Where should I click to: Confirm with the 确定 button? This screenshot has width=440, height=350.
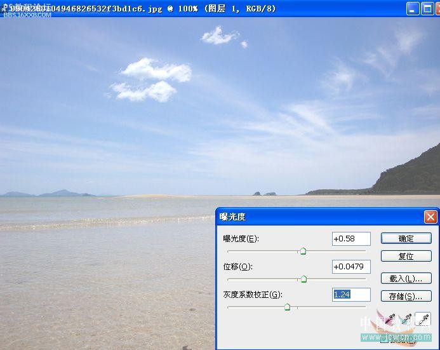click(x=406, y=239)
